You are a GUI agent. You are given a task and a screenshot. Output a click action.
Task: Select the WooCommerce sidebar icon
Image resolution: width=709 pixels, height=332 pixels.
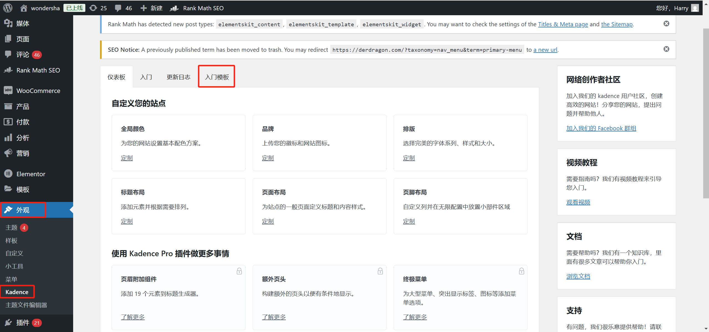8,90
